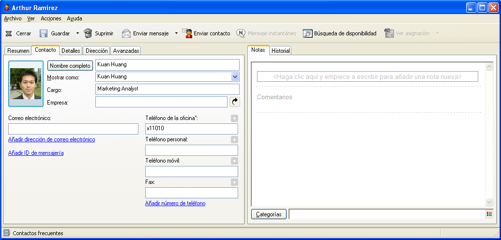Open the Mostrar como combo box arrow
The height and width of the screenshot is (240, 501).
[x=235, y=77]
